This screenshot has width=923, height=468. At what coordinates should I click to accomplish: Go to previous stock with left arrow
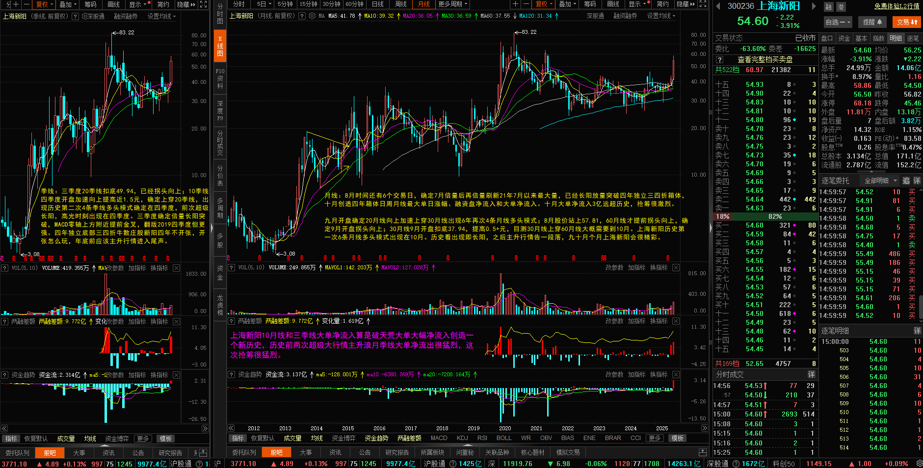point(718,6)
